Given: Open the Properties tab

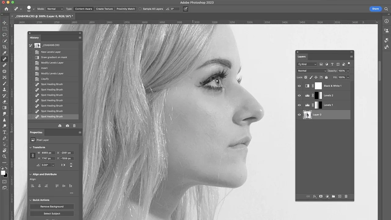Looking at the screenshot, I should [36, 132].
